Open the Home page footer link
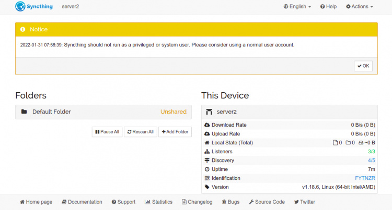 (x=36, y=202)
